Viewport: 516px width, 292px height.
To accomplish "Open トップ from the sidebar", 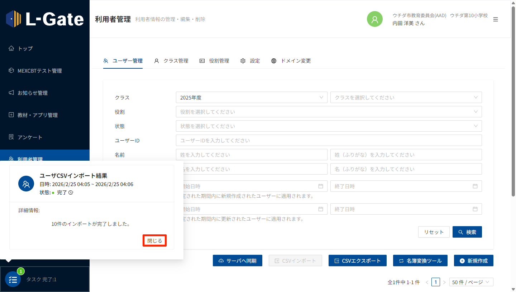I will click(x=25, y=48).
